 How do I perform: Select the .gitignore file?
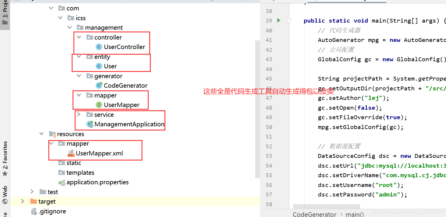[52, 211]
